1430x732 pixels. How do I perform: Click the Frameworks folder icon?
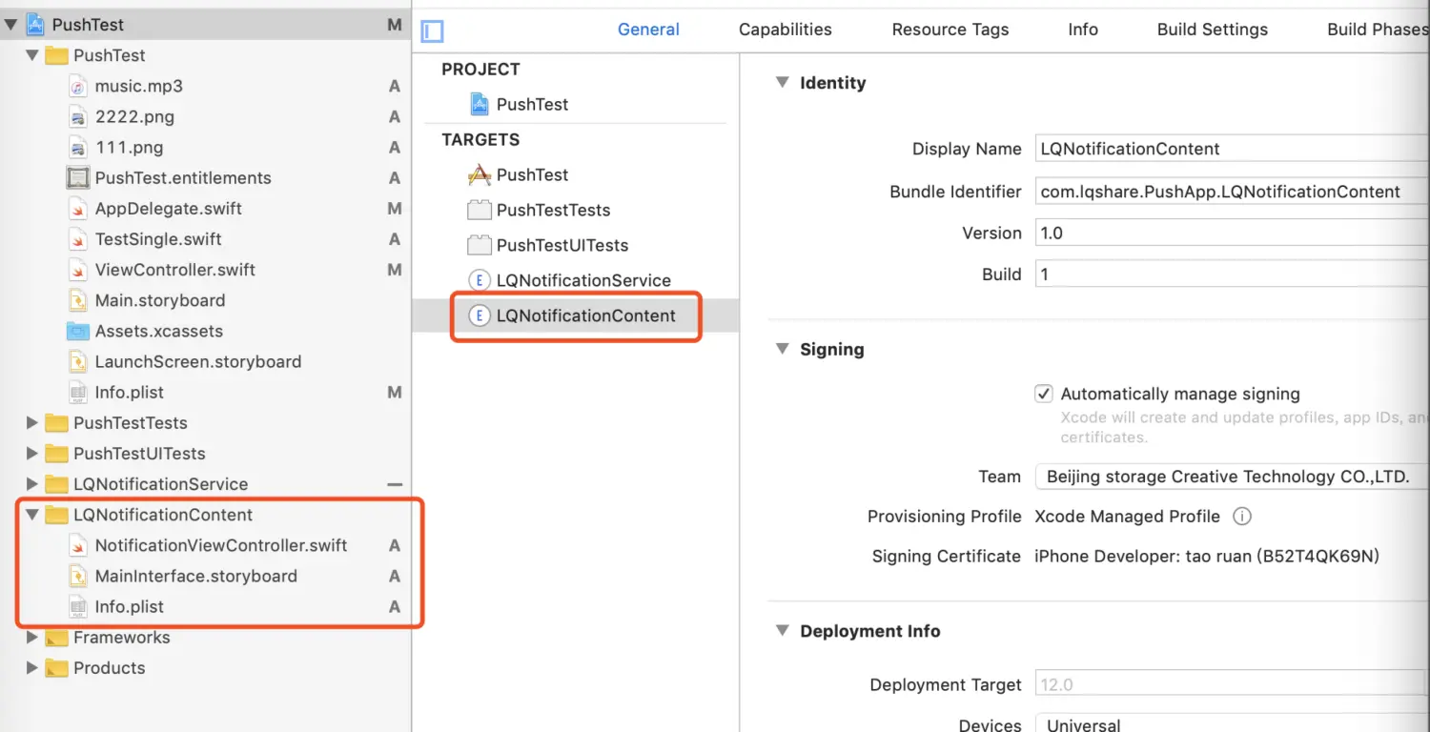[x=57, y=638]
